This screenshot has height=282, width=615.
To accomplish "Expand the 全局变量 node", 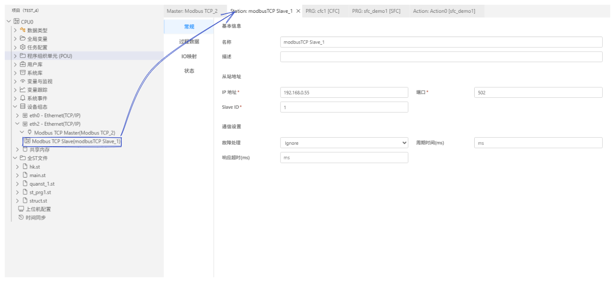I will click(x=15, y=39).
